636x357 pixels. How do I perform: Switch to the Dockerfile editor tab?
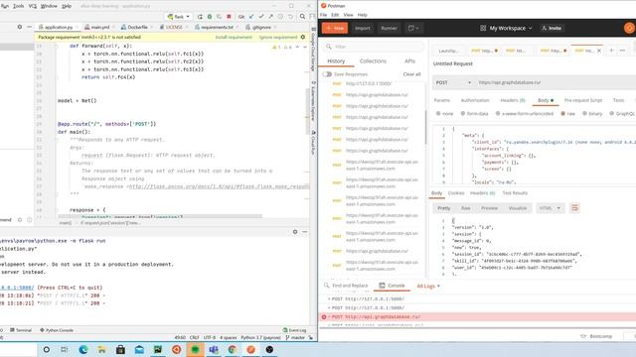click(136, 27)
